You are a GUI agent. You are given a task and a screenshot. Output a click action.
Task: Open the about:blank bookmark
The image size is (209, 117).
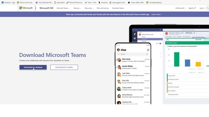pyautogui.click(x=59, y=3)
